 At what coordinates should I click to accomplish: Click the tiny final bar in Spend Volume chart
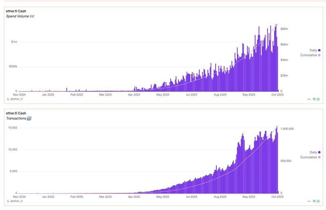[x=278, y=90]
